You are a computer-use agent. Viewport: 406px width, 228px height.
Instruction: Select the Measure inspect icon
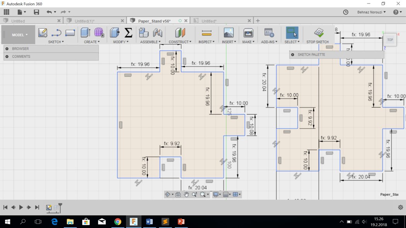coord(206,33)
